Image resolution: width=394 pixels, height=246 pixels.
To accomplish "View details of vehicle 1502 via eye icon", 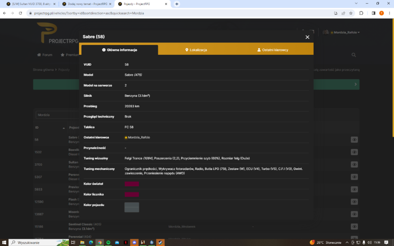I will click(354, 152).
